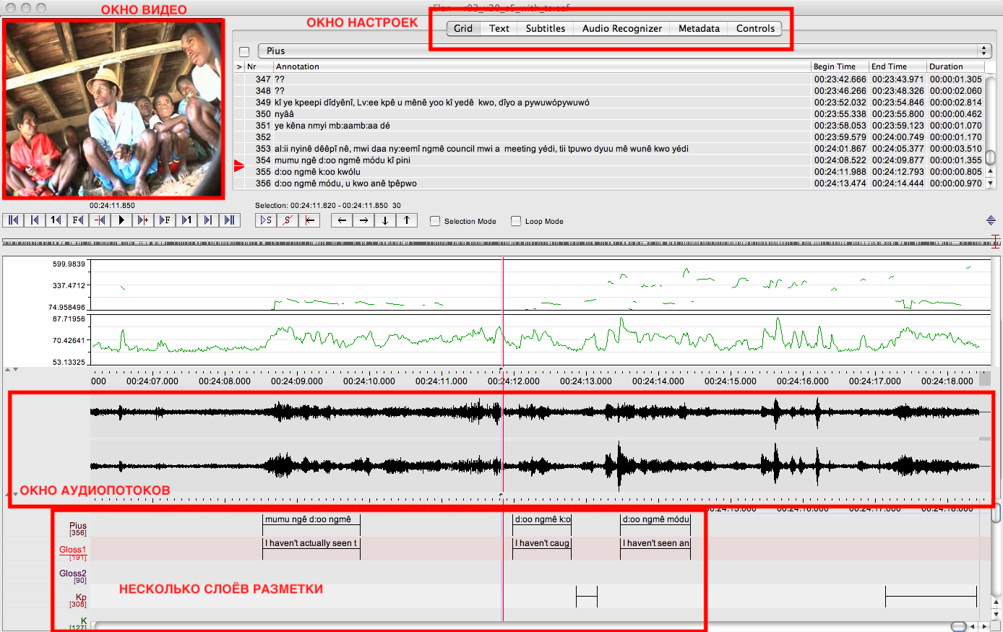The image size is (1003, 632).
Task: Click the expand triangle beside the annotation column header
Action: pyautogui.click(x=239, y=66)
